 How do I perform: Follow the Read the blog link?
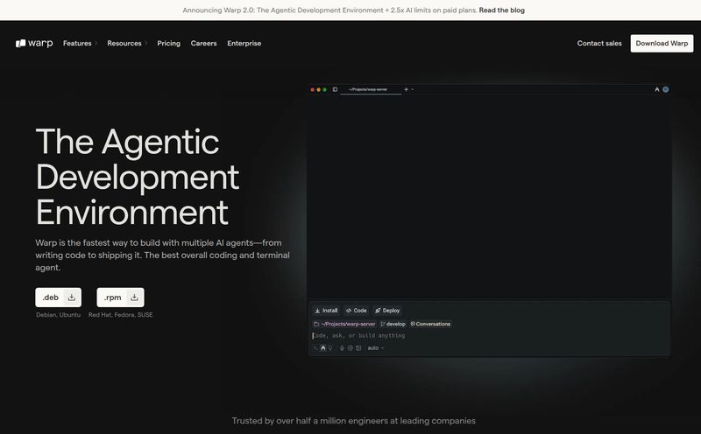[501, 10]
